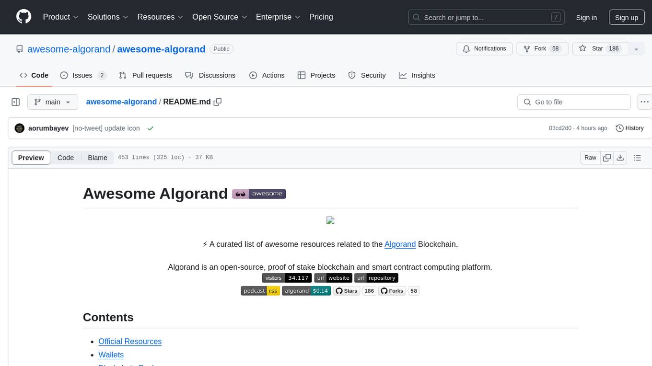
Task: Open the aorumbayev author profile
Action: pos(48,128)
